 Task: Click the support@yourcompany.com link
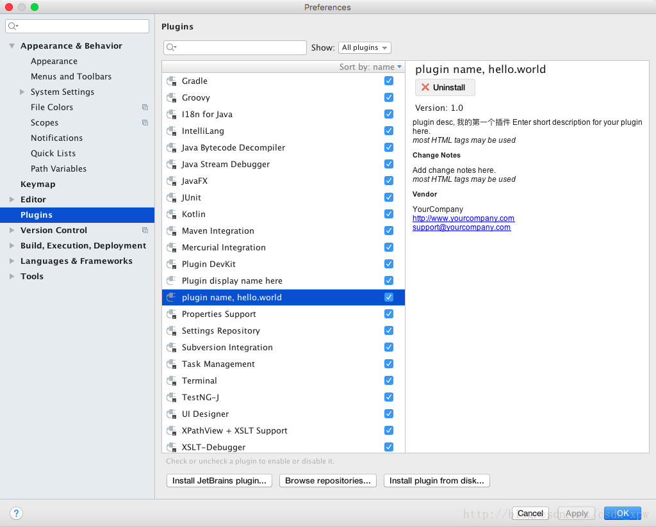click(x=461, y=227)
